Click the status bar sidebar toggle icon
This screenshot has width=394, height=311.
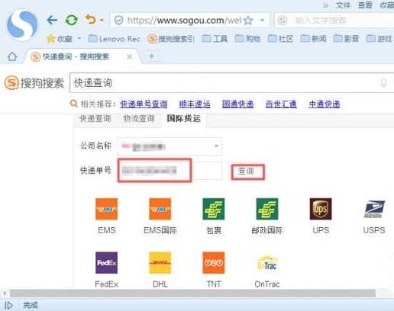point(8,305)
